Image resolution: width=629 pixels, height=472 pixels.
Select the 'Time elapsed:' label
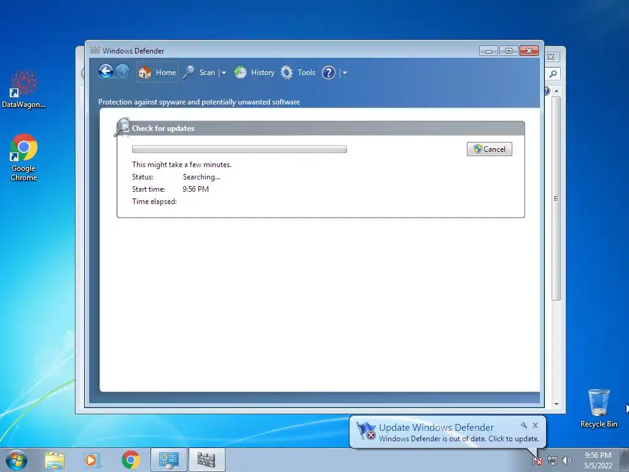click(x=154, y=202)
